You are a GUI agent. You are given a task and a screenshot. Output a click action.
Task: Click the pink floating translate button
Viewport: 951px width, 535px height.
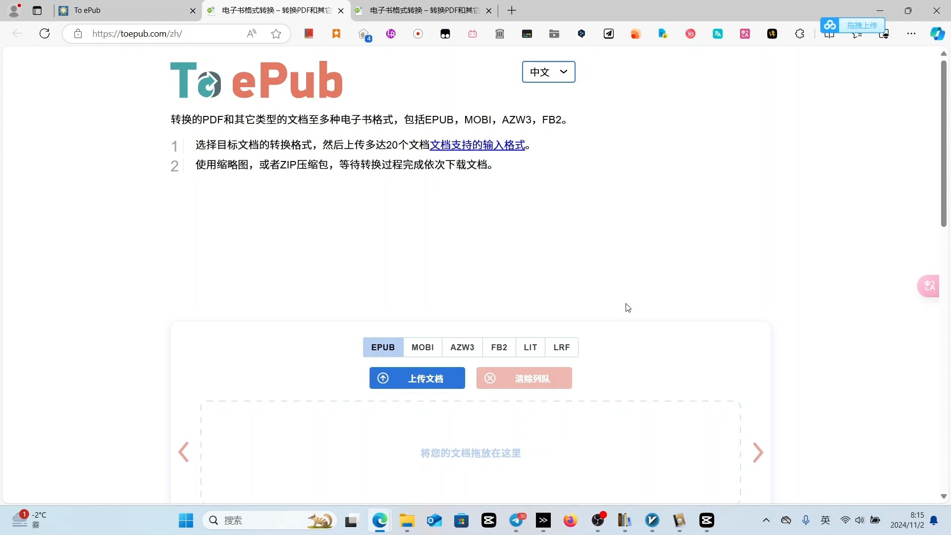point(929,286)
